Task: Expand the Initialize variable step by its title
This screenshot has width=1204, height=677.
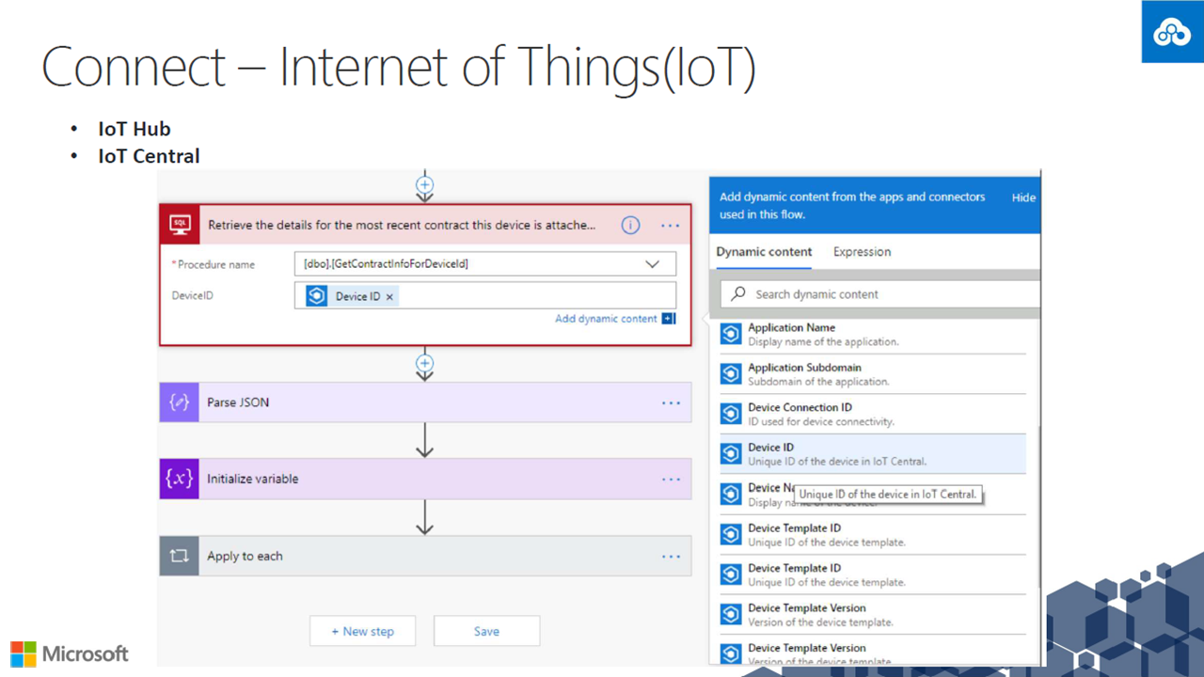Action: (x=252, y=479)
